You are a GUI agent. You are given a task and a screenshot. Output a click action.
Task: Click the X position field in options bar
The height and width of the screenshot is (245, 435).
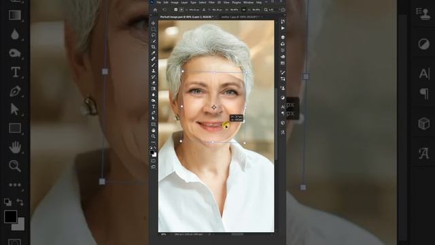(x=194, y=10)
